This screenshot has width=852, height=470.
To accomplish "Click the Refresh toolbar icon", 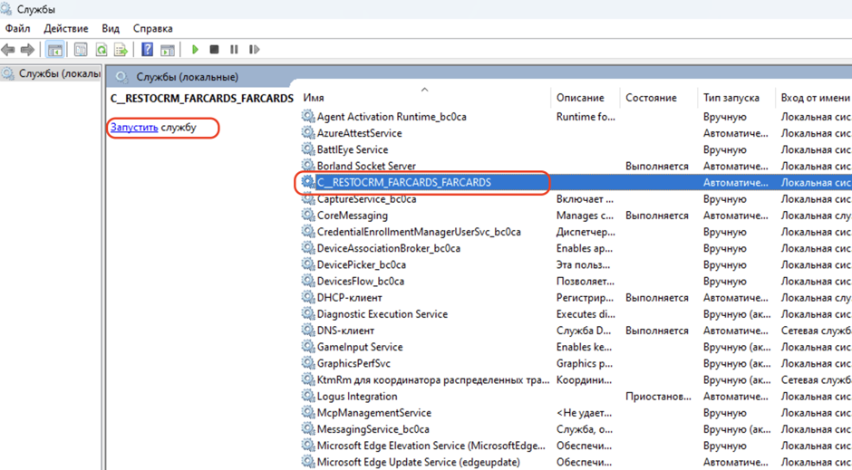I will [x=101, y=50].
